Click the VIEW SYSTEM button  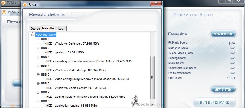pos(223,90)
